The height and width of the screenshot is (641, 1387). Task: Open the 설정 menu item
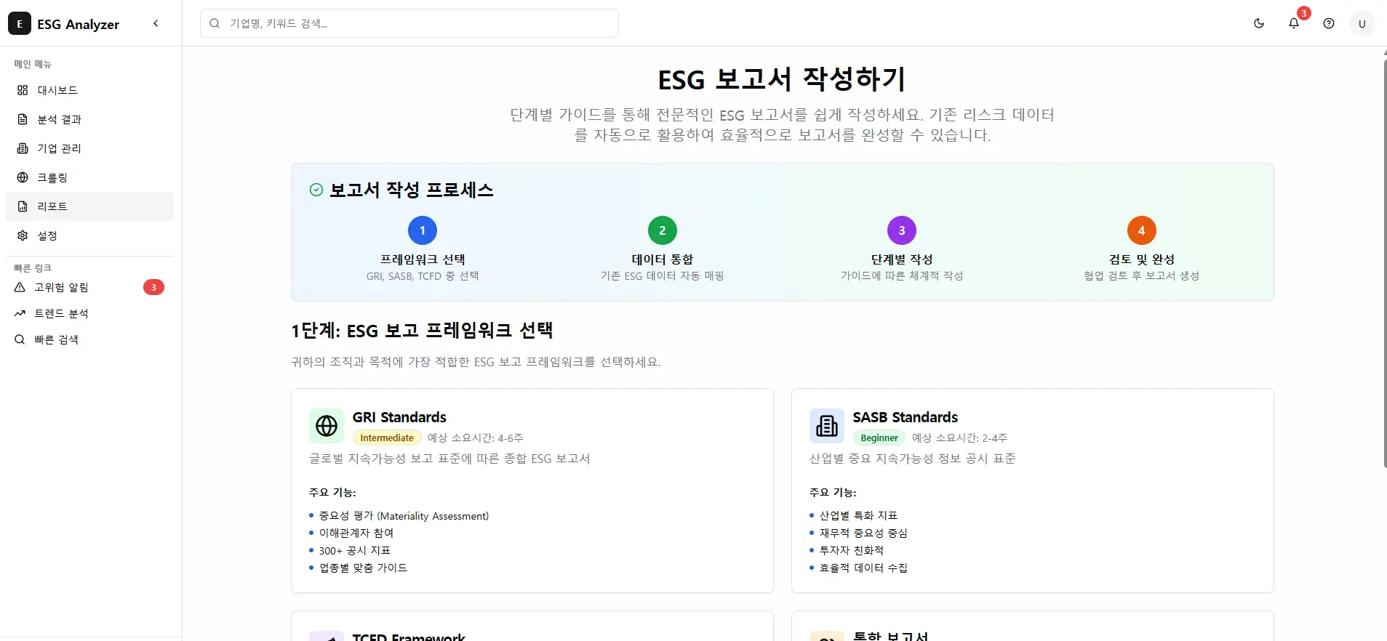coord(89,235)
